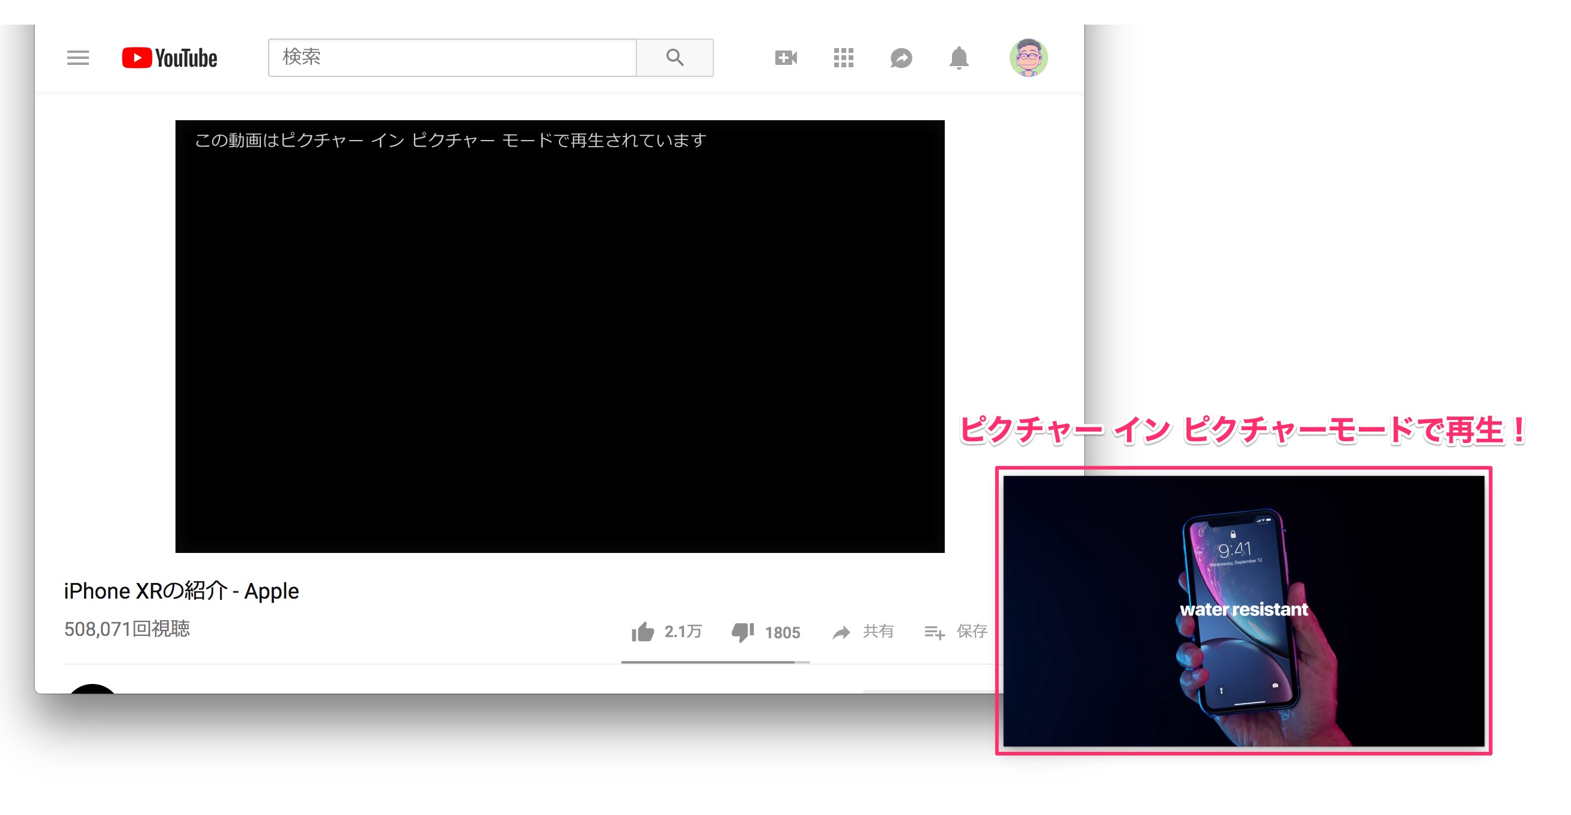Click the 1805 dislike count
The image size is (1571, 815).
point(782,633)
